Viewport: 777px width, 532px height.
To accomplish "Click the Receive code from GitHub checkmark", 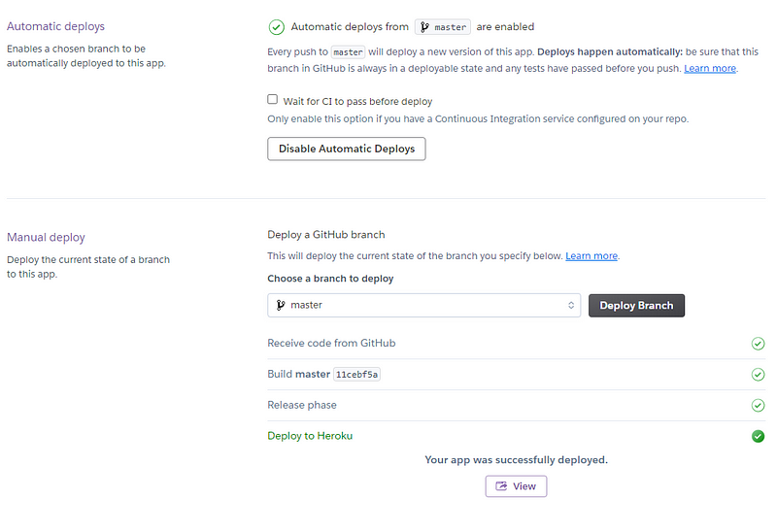I will (758, 344).
